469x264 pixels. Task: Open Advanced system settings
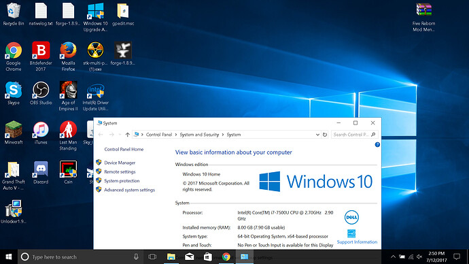[130, 190]
